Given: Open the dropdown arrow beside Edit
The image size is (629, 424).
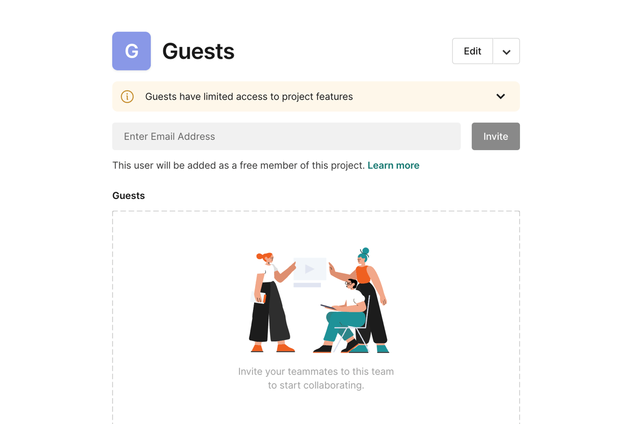Looking at the screenshot, I should coord(506,51).
